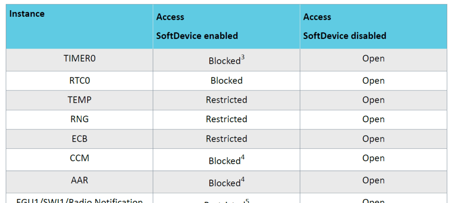Screen dimensions: 453x203
Task: Select the TIMER0 instance cell
Action: [80, 59]
